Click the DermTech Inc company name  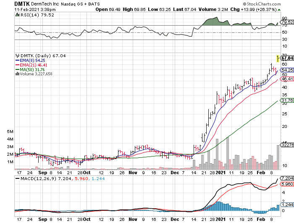pyautogui.click(x=45, y=4)
